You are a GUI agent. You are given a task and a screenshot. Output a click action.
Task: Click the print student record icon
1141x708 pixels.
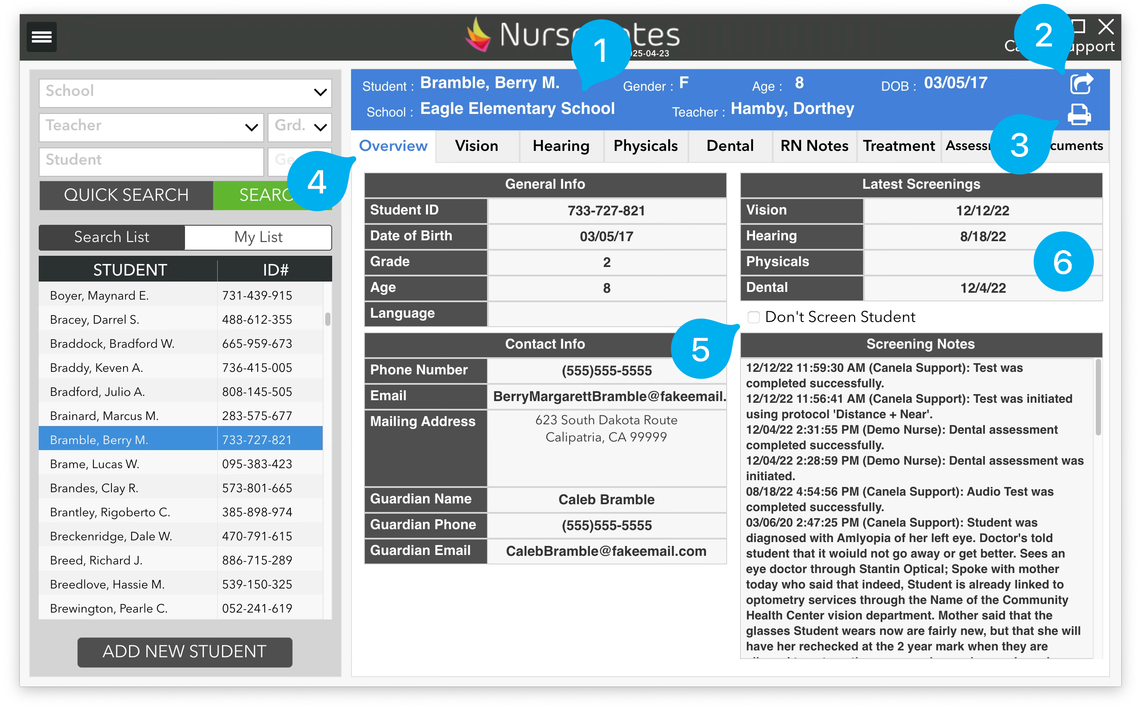point(1079,114)
